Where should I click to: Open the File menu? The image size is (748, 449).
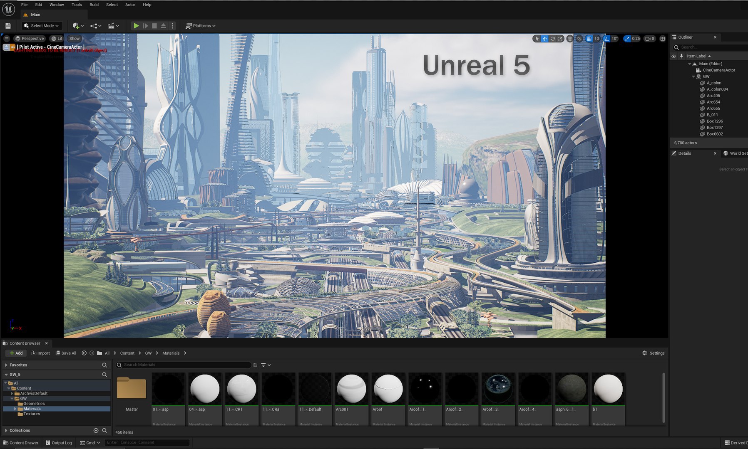pos(25,5)
